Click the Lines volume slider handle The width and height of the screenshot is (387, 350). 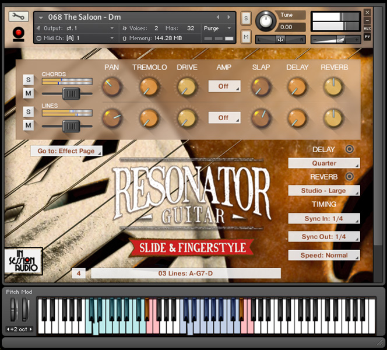coord(71,126)
